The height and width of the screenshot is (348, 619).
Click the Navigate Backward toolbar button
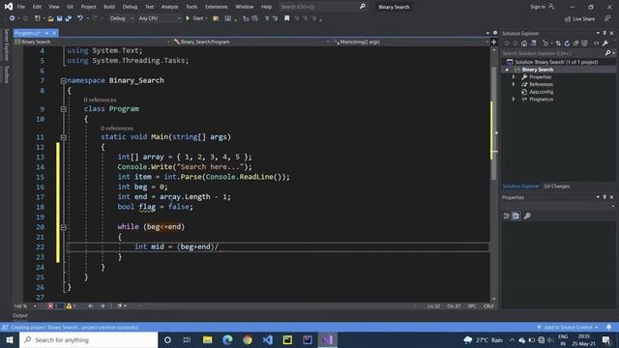point(13,18)
